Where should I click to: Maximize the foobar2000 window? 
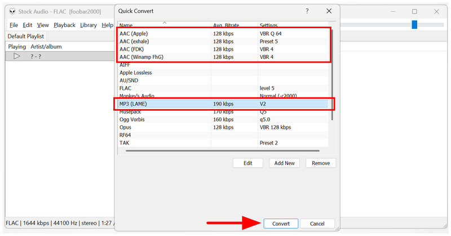click(x=414, y=11)
